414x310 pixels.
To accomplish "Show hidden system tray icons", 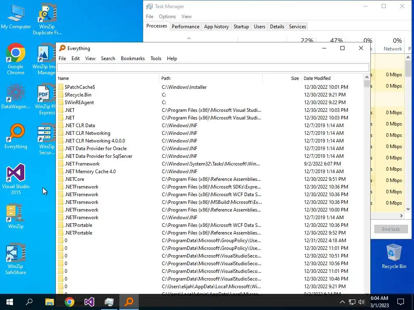I will point(342,302).
